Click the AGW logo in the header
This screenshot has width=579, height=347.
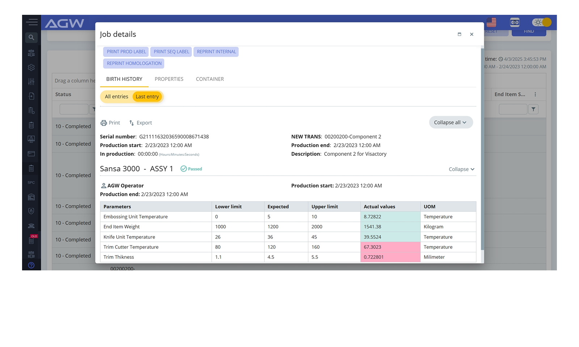click(x=64, y=23)
